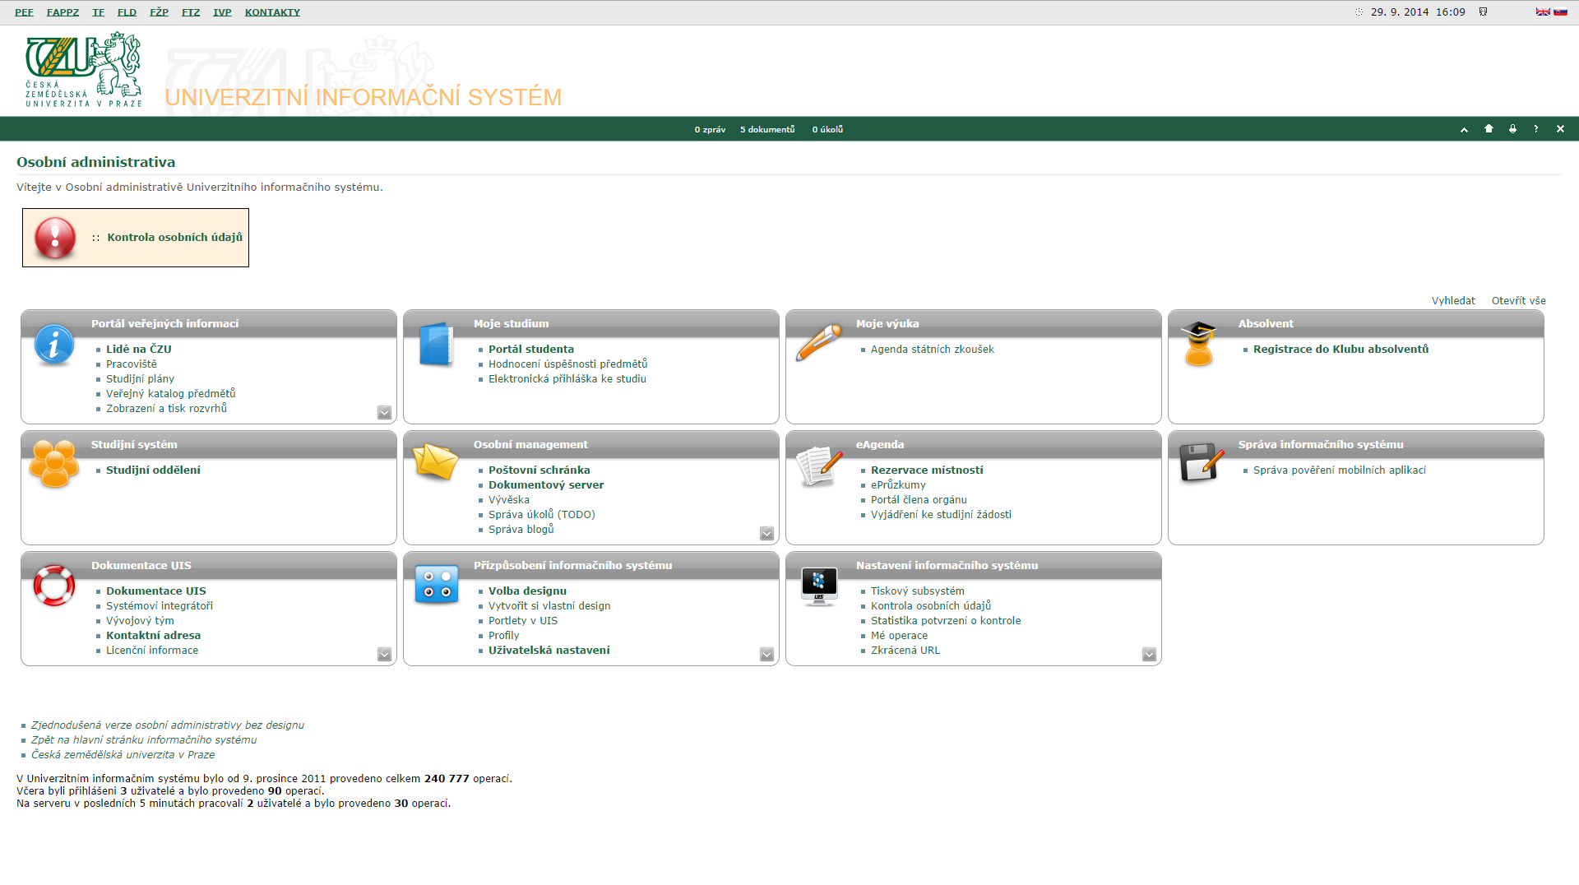The width and height of the screenshot is (1579, 885).
Task: Open help via question mark icon
Action: click(1535, 129)
